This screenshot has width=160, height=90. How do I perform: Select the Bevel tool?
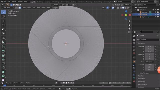(x=3, y=59)
